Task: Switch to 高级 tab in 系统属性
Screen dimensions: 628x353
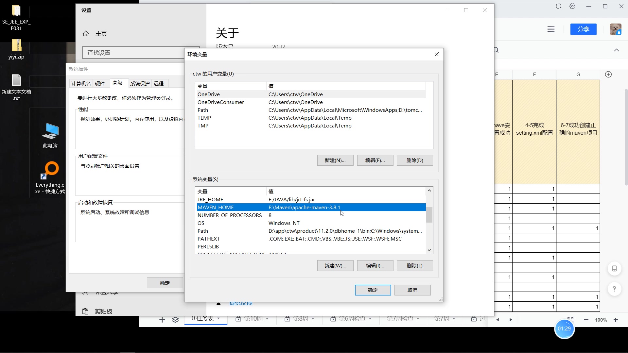Action: click(117, 83)
